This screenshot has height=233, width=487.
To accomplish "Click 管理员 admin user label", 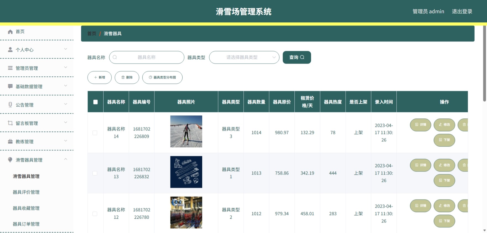I will 428,12.
